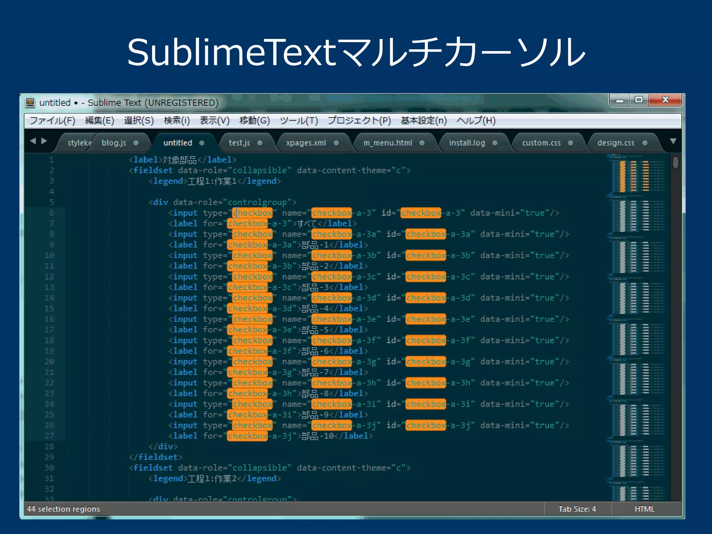Click the 工程1:作業2 legend text

tap(212, 479)
